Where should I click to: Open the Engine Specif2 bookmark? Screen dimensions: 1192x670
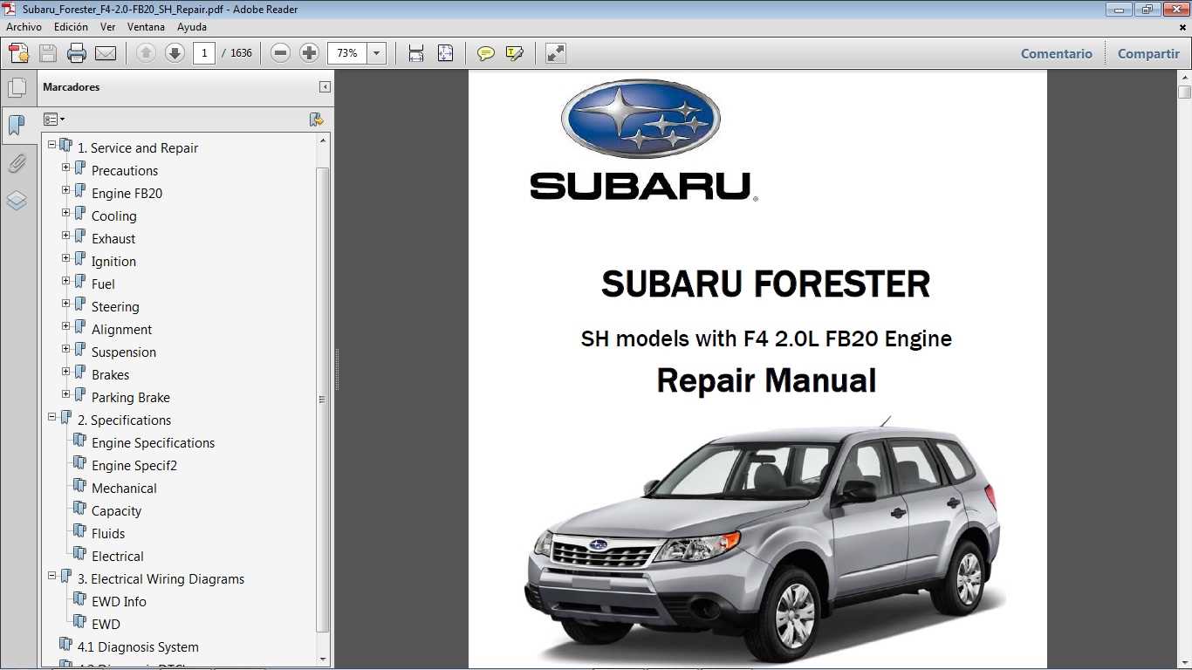pyautogui.click(x=134, y=465)
